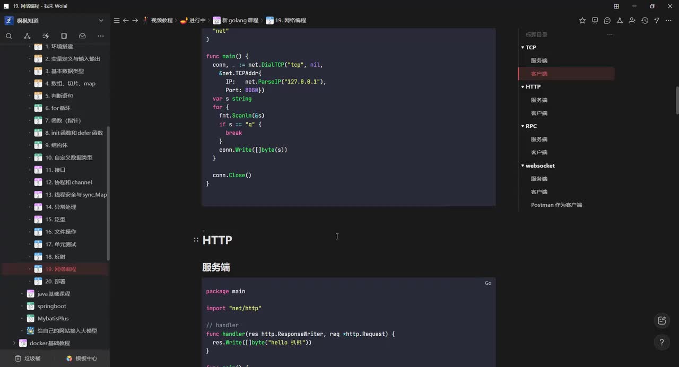Image resolution: width=679 pixels, height=367 pixels.
Task: Open page more options ellipsis in top bar
Action: [669, 20]
